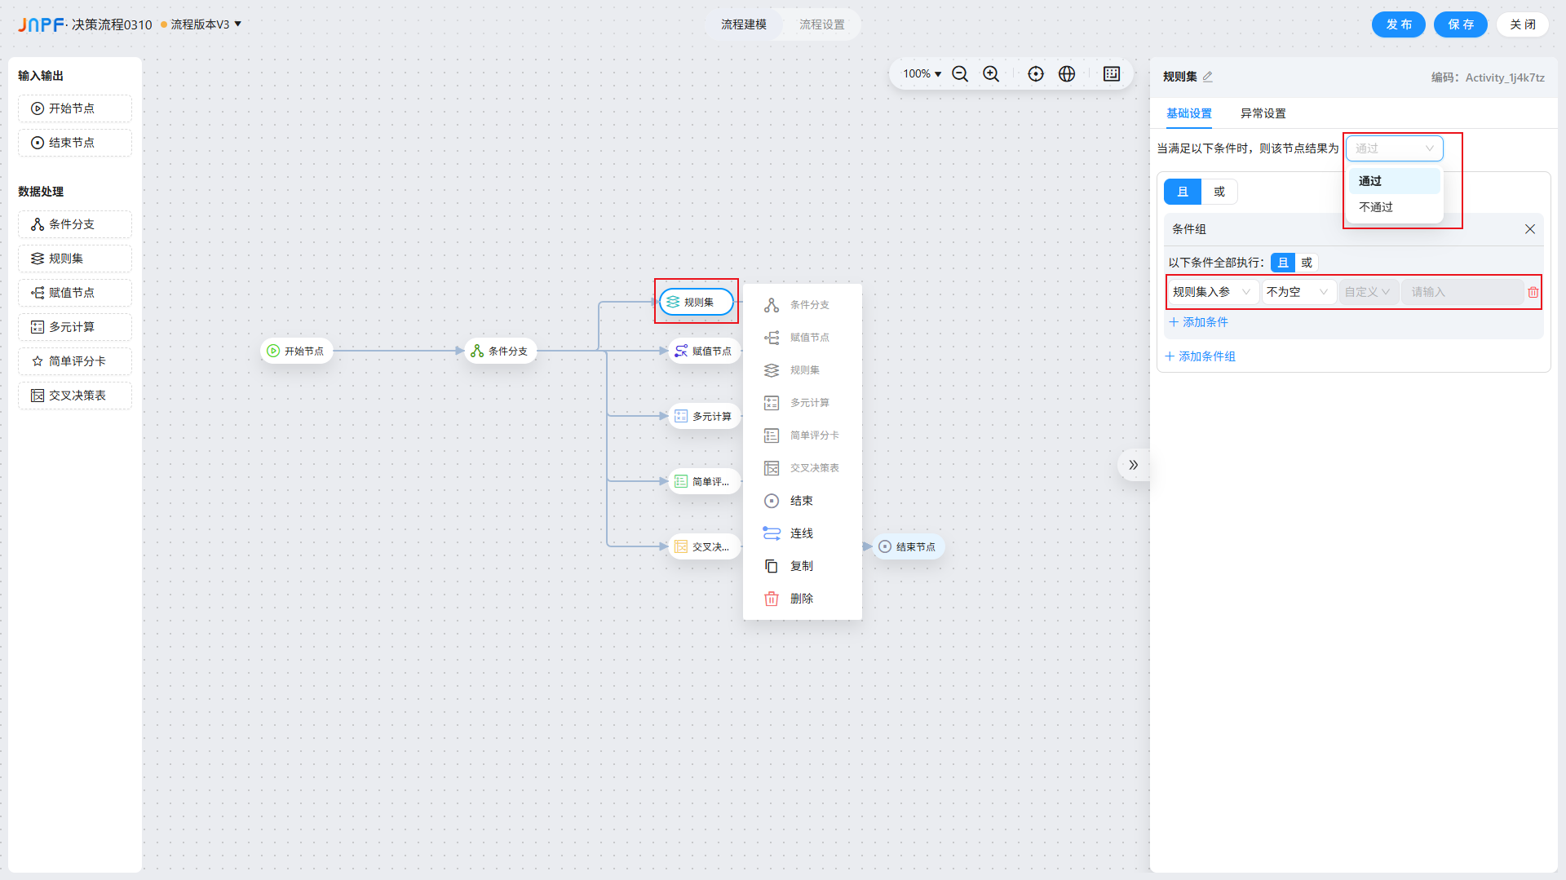Click the globe icon in canvas toolbar
The height and width of the screenshot is (880, 1566).
(1067, 74)
